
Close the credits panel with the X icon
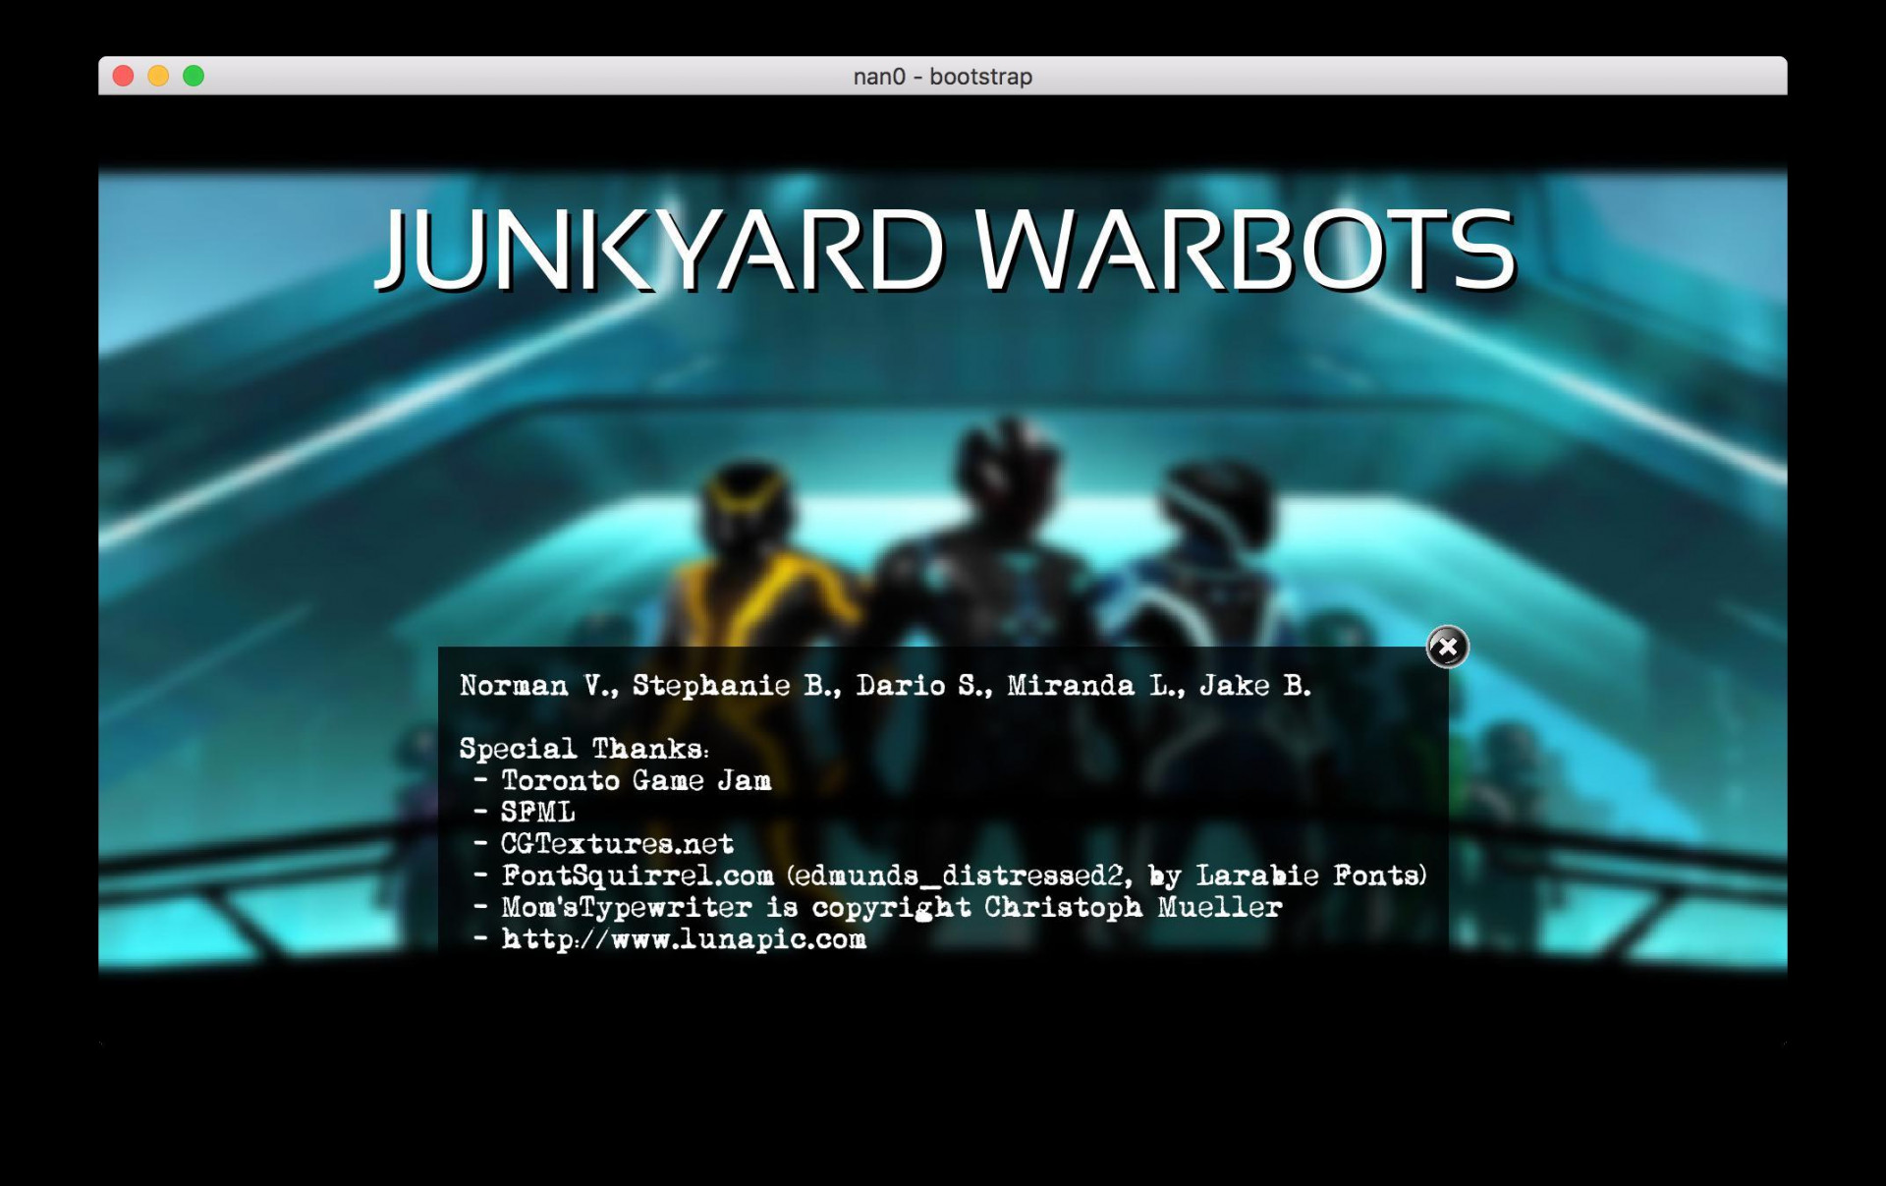coord(1447,647)
